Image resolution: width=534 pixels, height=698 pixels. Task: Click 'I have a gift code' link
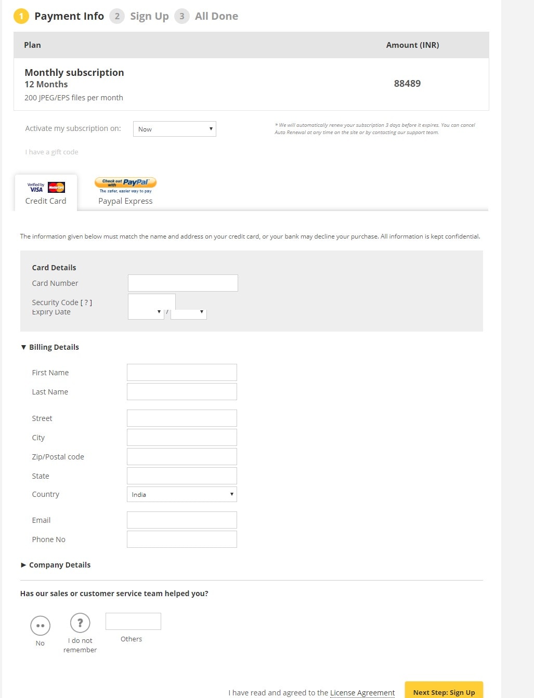[x=52, y=152]
